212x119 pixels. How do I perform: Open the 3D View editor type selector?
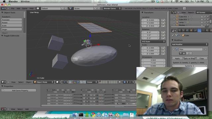click(3, 82)
